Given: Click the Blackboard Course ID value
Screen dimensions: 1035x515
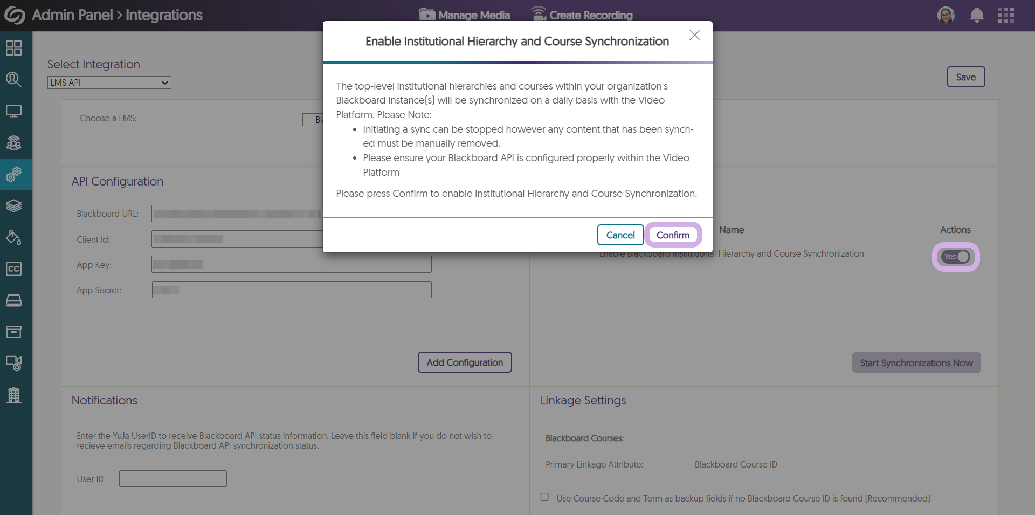Looking at the screenshot, I should point(736,464).
